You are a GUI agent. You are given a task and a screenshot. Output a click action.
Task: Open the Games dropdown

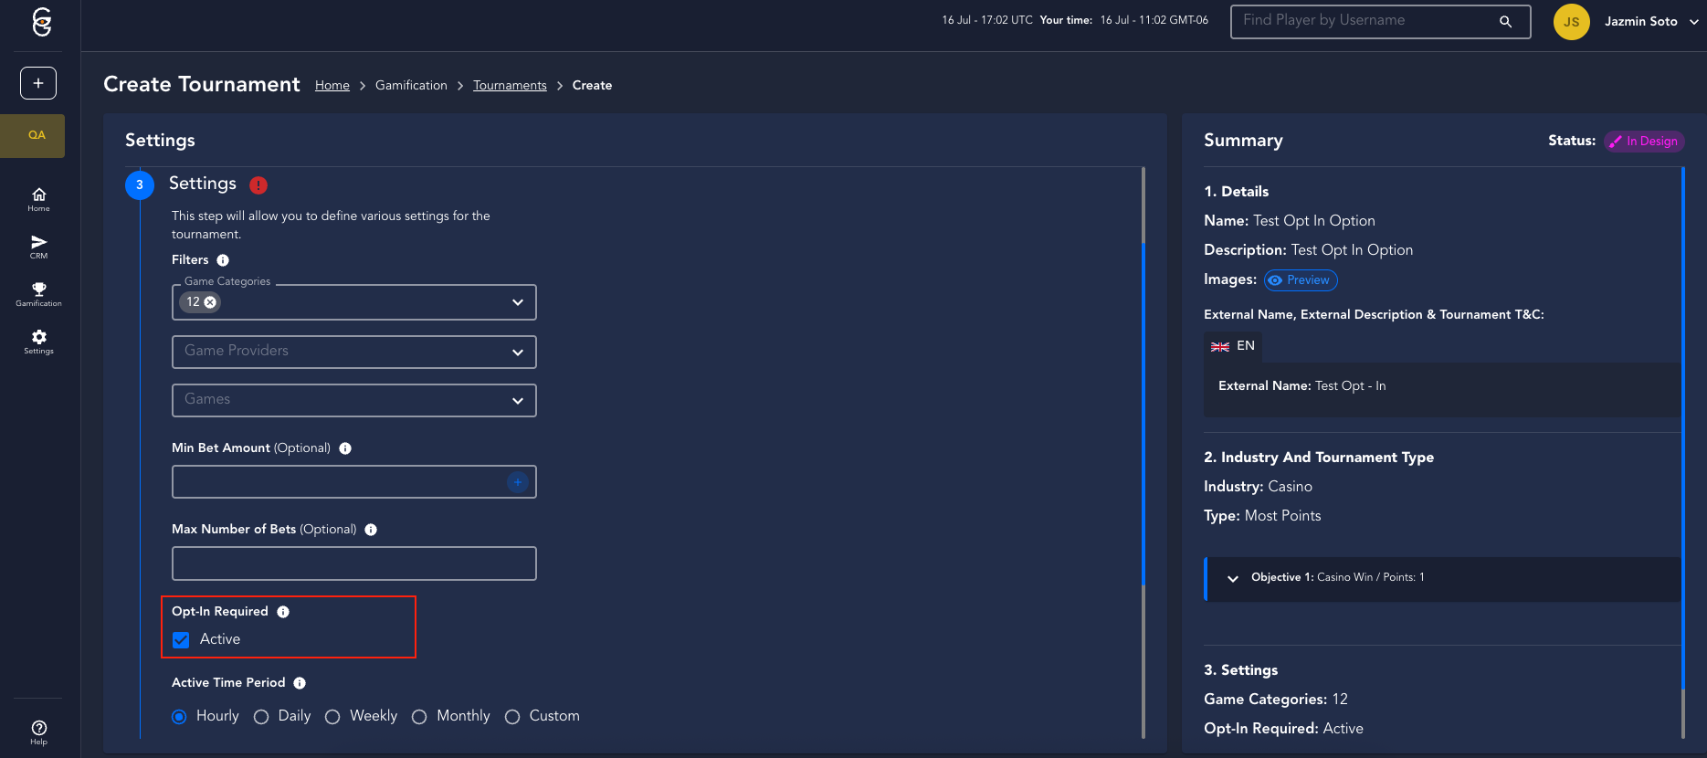pyautogui.click(x=353, y=400)
